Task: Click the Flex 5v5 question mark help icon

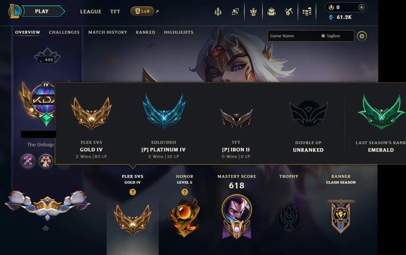Action: (132, 192)
